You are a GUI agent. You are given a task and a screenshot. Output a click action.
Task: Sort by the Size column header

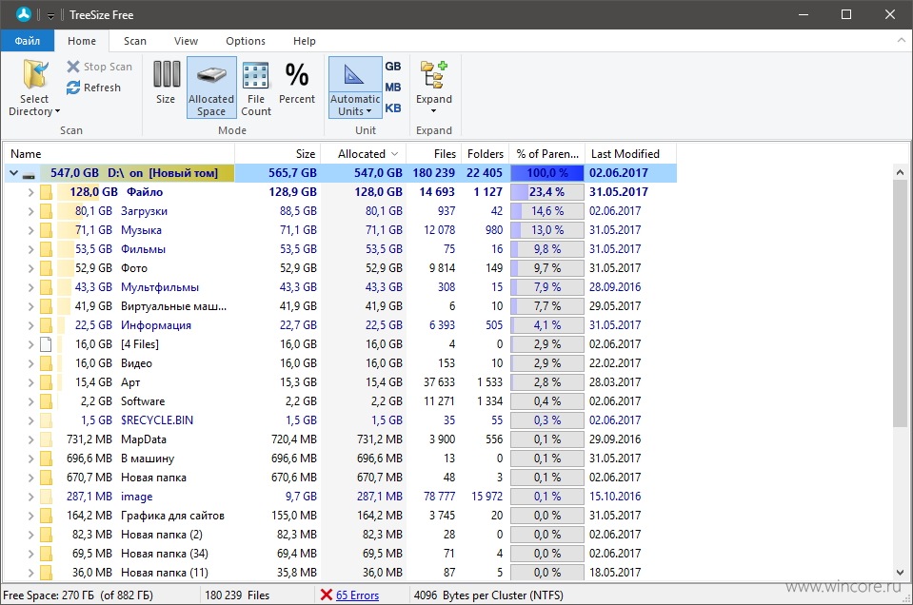(278, 154)
